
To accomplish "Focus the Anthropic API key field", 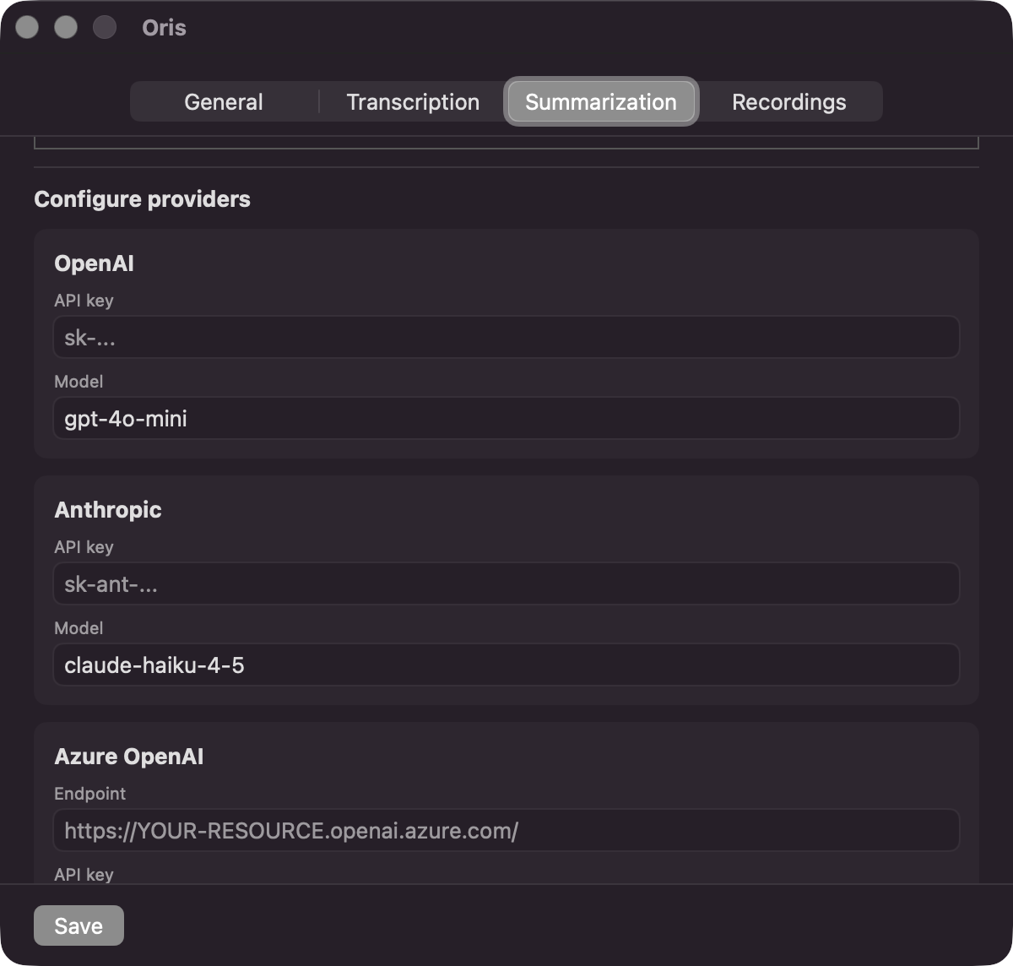I will 506,583.
